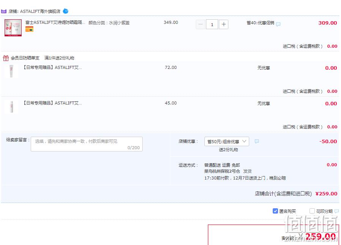Open the gift item title priced 45.00
The image size is (341, 245).
[x=52, y=103]
